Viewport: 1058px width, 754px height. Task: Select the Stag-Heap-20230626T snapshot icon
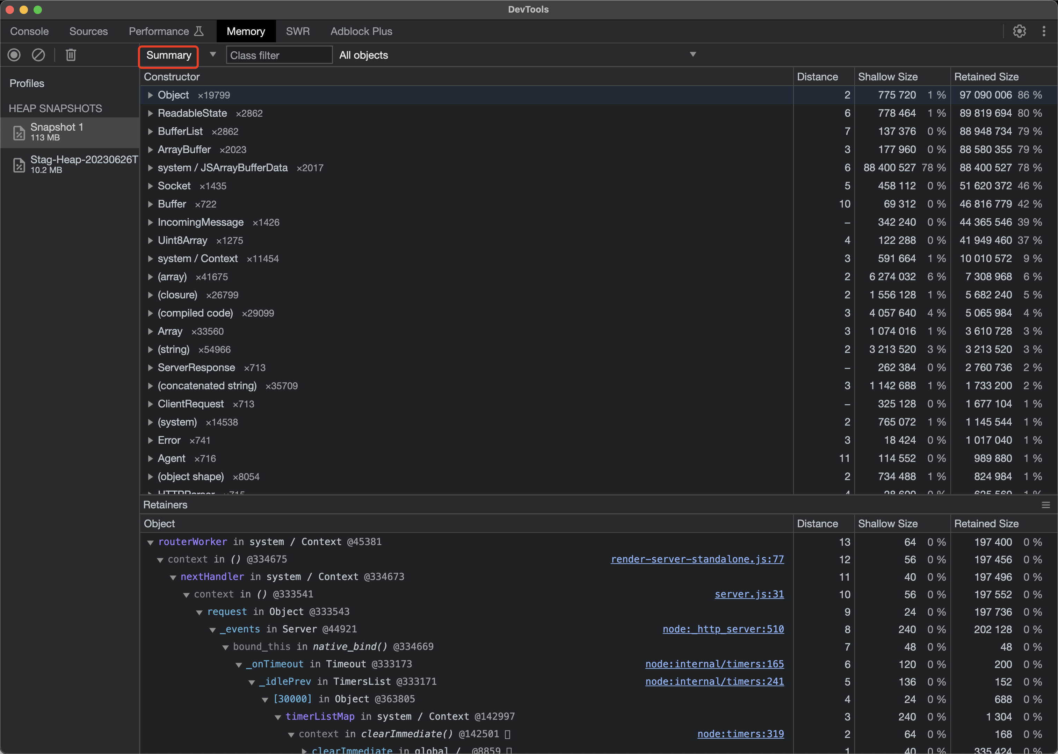19,165
